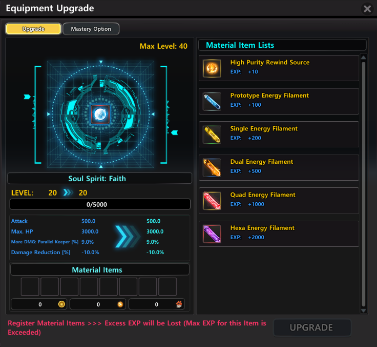
Task: Pick the Prototype Energy Filament icon
Action: (x=212, y=102)
